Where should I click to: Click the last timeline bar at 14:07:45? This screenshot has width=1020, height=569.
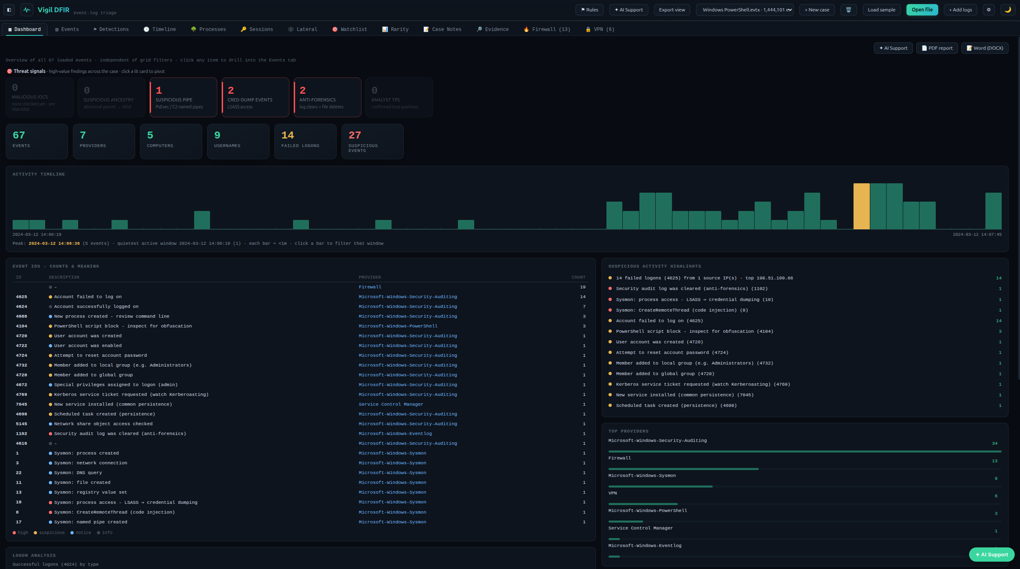coord(993,211)
